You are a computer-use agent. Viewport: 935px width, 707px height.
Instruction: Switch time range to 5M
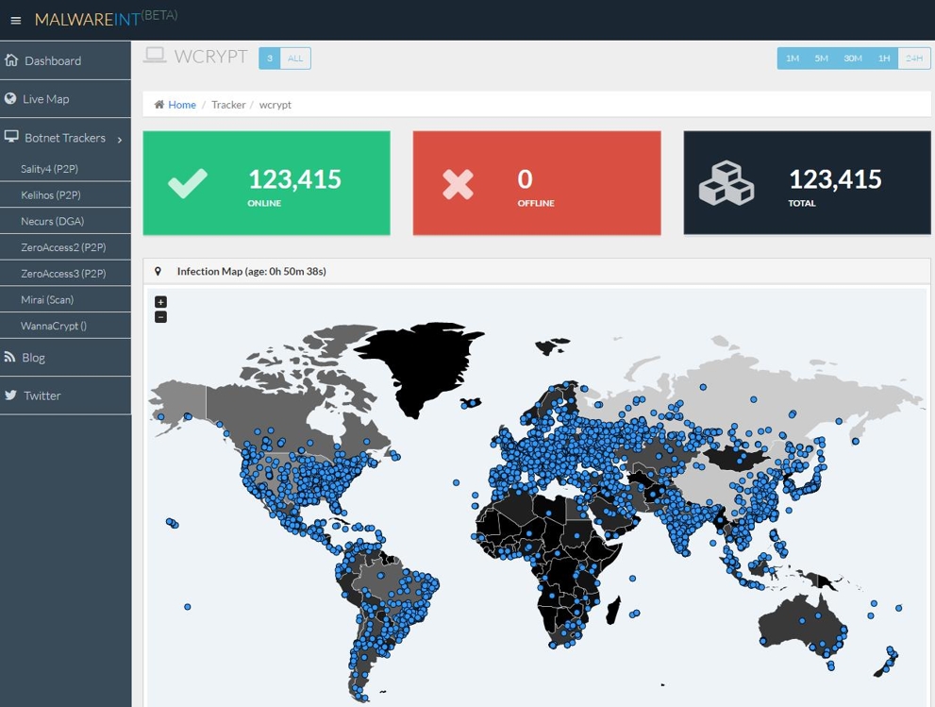821,59
